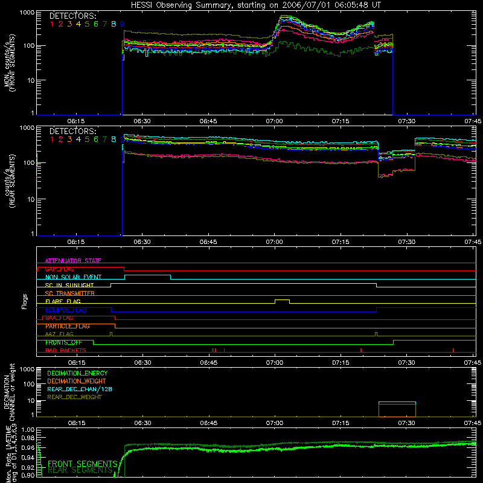
Task: Click the SC_TRANSMITTER flag label
Action: [69, 293]
